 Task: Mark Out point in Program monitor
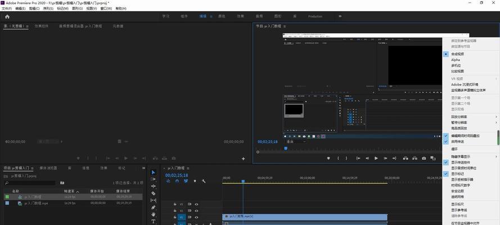pos(346,158)
